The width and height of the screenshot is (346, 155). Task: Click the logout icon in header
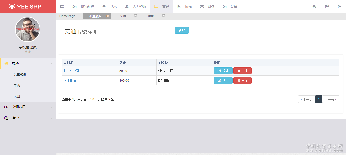[340, 7]
